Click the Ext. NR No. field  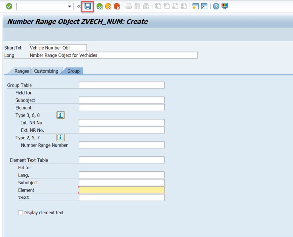[122, 130]
